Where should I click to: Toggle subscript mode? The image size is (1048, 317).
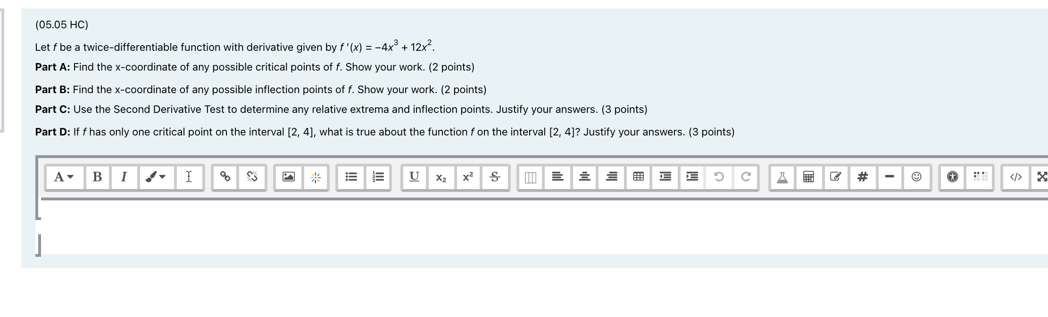click(x=440, y=177)
